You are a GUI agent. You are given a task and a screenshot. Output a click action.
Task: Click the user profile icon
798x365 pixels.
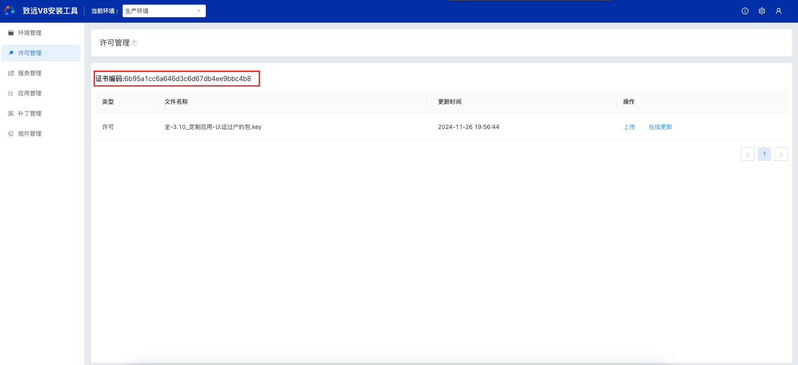click(778, 11)
